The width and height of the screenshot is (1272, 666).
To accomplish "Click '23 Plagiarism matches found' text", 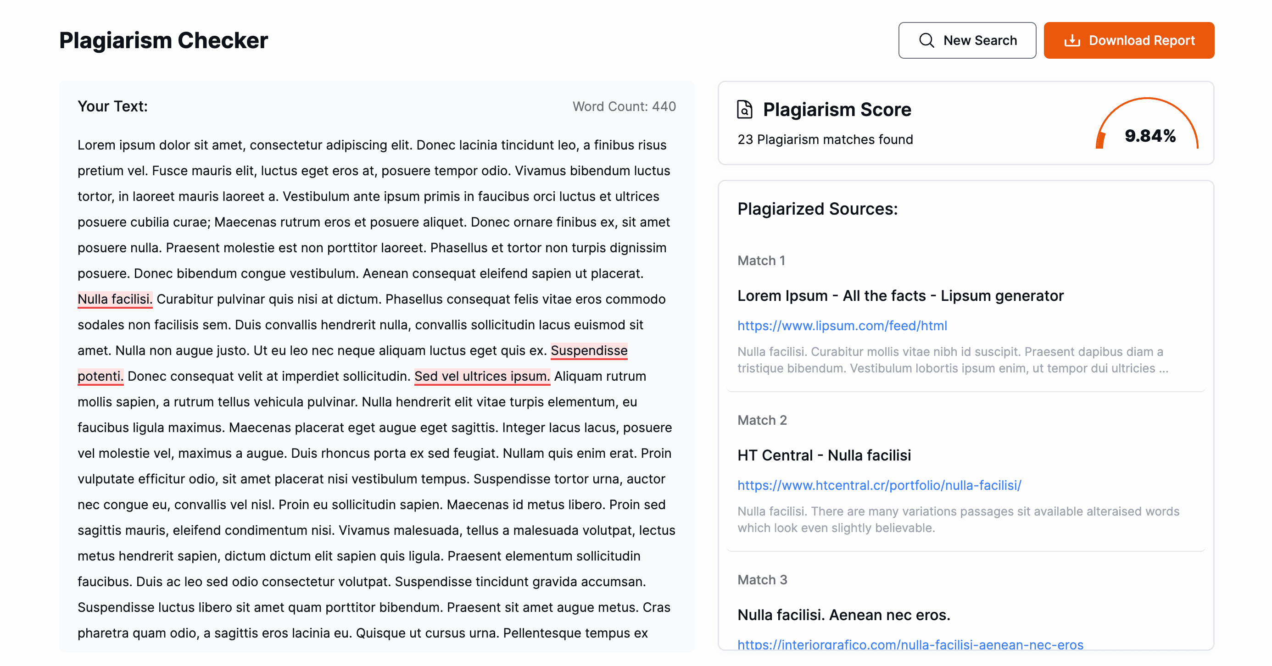I will tap(825, 139).
